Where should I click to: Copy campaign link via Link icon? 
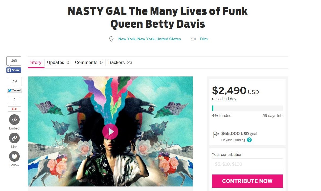click(14, 138)
